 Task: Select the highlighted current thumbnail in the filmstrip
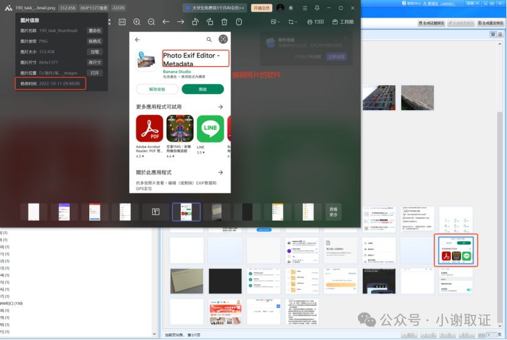click(x=187, y=212)
